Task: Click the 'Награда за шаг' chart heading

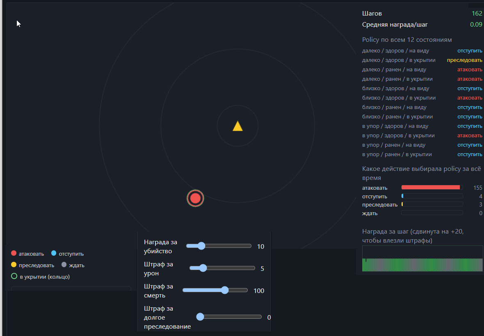Action: coord(413,236)
